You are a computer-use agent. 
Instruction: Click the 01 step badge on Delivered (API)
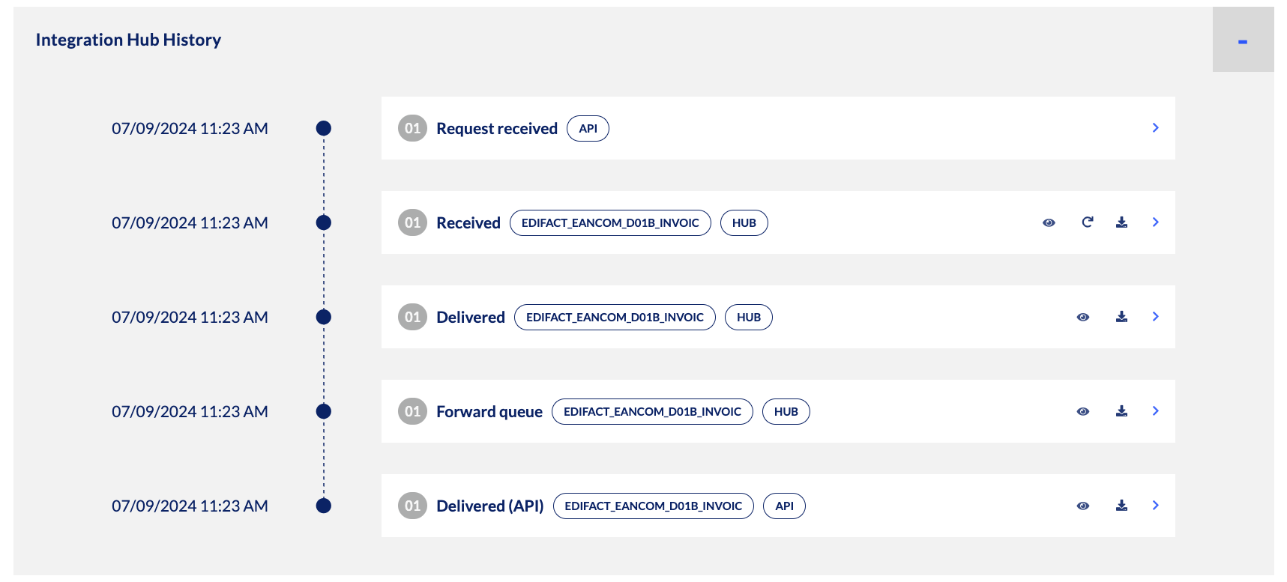pyautogui.click(x=412, y=506)
